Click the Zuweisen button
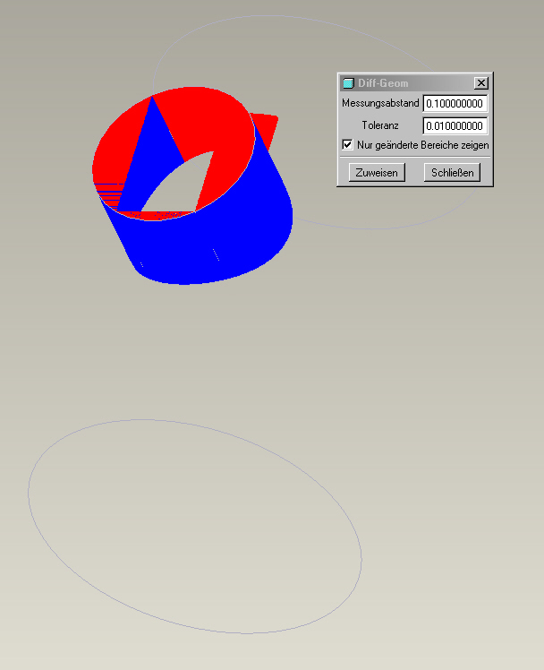This screenshot has width=544, height=670. point(377,173)
